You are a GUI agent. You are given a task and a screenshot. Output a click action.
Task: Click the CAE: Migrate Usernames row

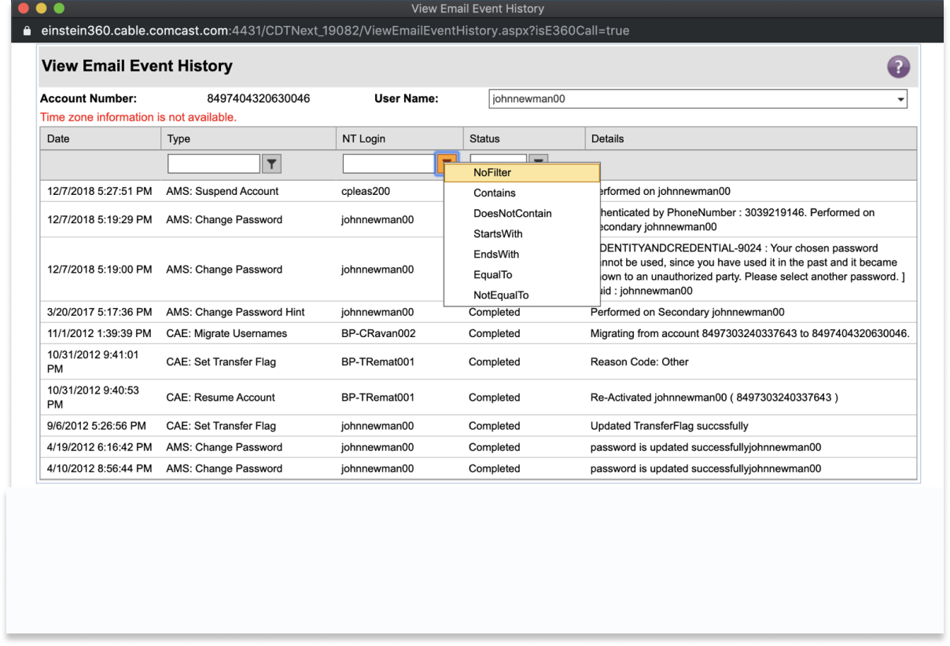[x=226, y=333]
